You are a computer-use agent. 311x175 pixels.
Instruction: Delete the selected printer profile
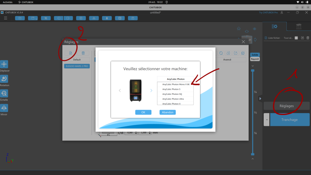83,53
